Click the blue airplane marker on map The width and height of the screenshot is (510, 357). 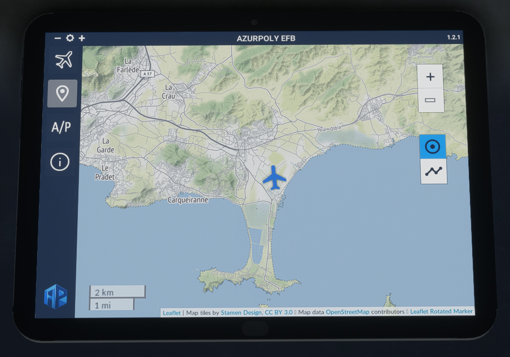(x=275, y=178)
